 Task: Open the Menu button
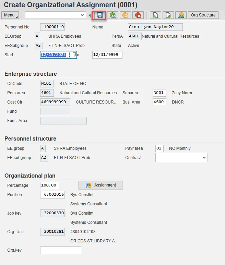[10, 15]
